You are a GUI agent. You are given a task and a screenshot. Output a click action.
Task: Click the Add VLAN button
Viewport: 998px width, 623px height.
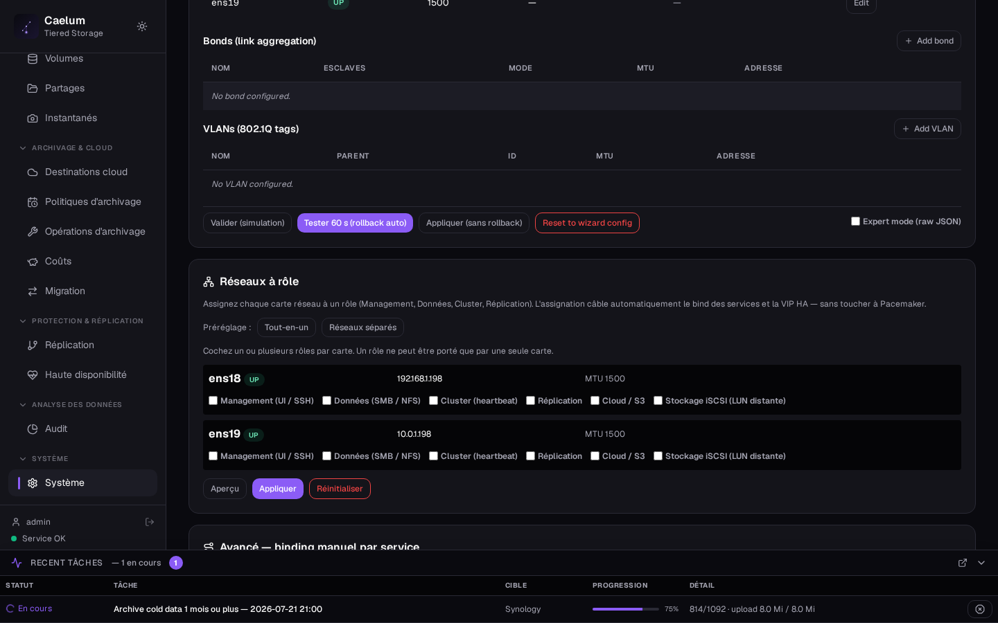coord(927,129)
